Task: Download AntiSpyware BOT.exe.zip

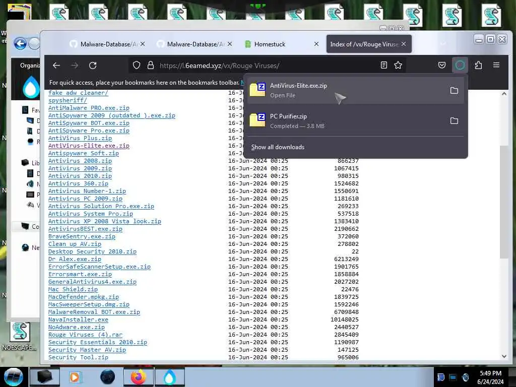Action: [89, 123]
